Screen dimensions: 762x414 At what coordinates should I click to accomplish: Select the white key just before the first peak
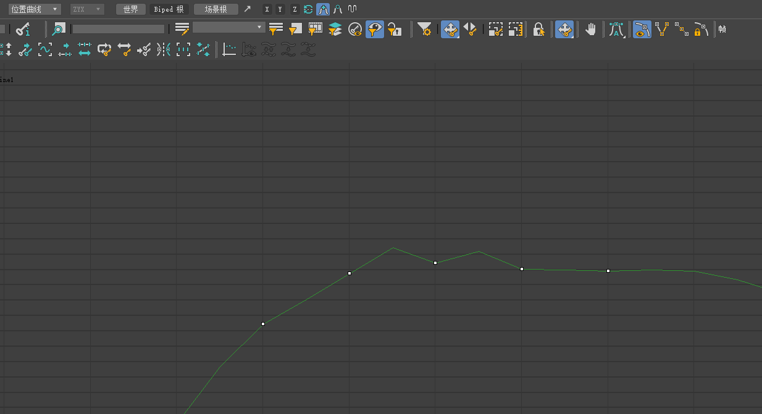[350, 273]
